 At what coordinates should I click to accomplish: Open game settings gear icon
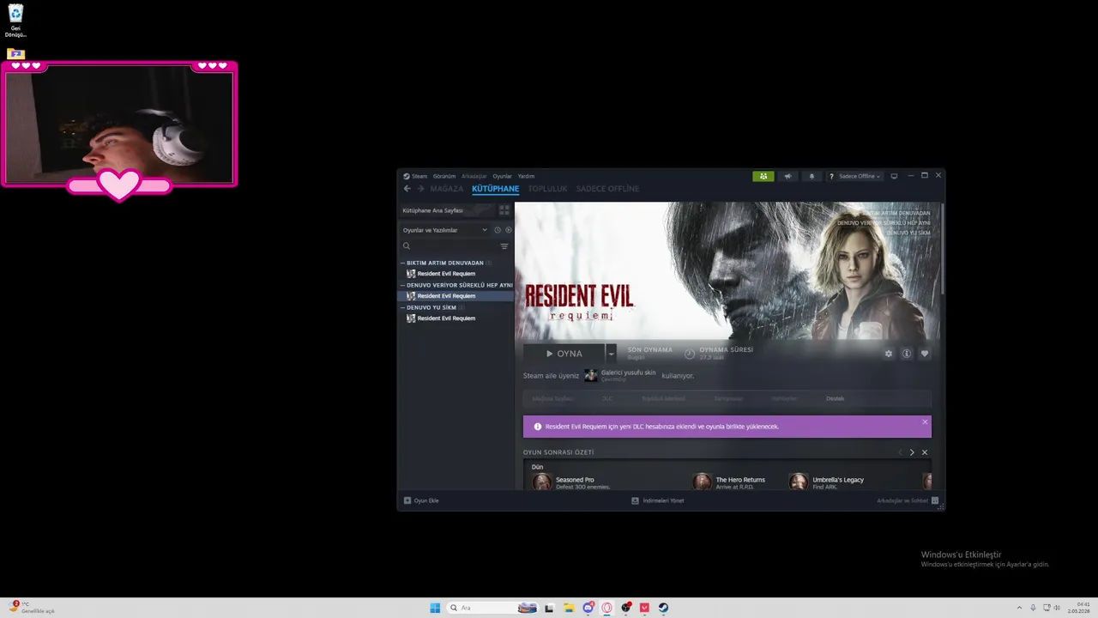(889, 354)
